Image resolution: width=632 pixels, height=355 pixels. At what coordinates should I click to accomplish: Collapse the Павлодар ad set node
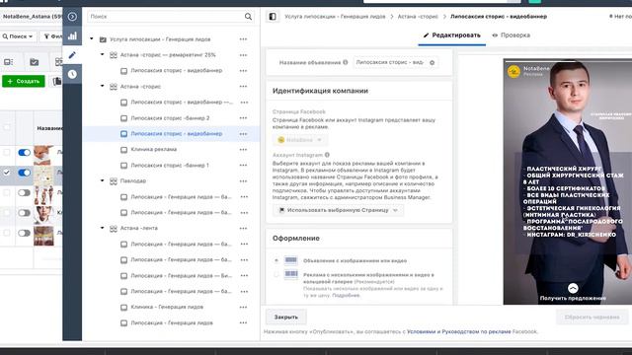pyautogui.click(x=102, y=180)
